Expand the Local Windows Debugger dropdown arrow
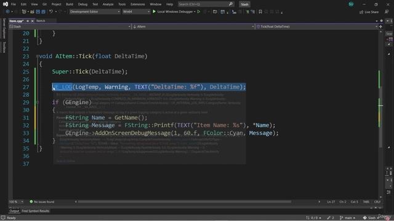The image size is (394, 221). pyautogui.click(x=195, y=12)
